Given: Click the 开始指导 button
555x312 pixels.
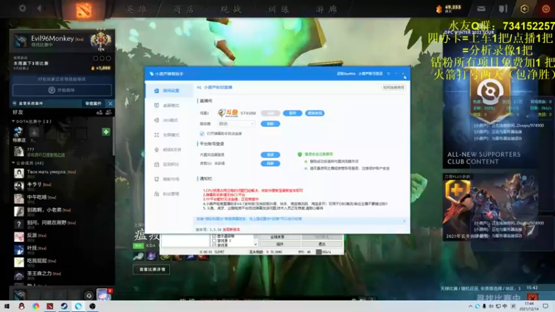Looking at the screenshot, I should point(62,90).
